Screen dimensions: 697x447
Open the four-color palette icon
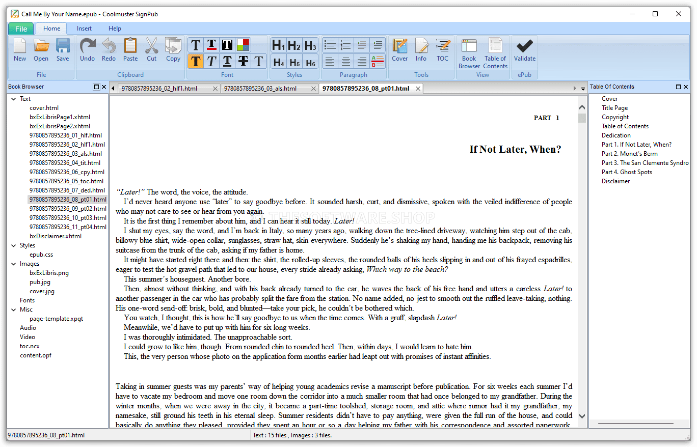pos(243,45)
